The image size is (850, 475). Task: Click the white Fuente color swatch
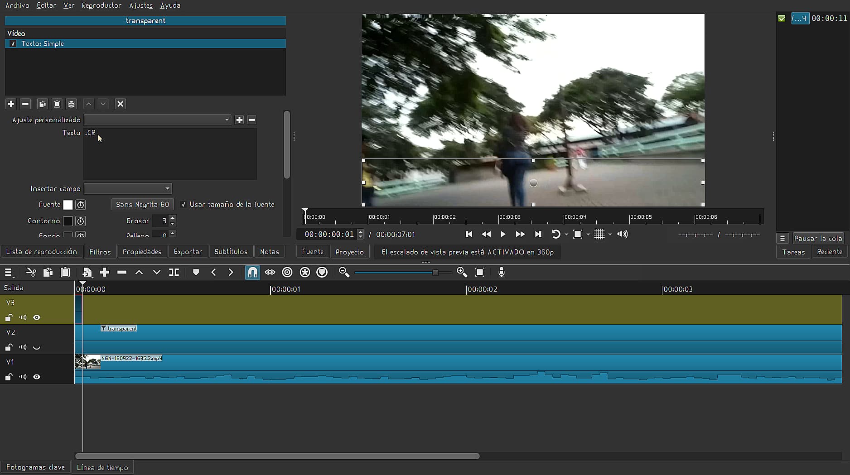68,205
